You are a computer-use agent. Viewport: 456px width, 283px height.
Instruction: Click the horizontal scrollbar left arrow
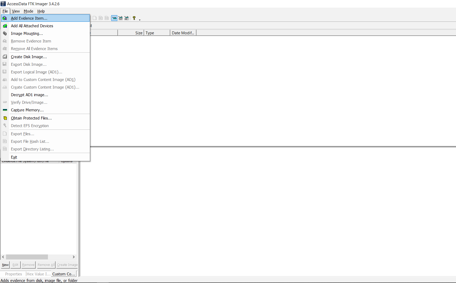[x=3, y=257]
